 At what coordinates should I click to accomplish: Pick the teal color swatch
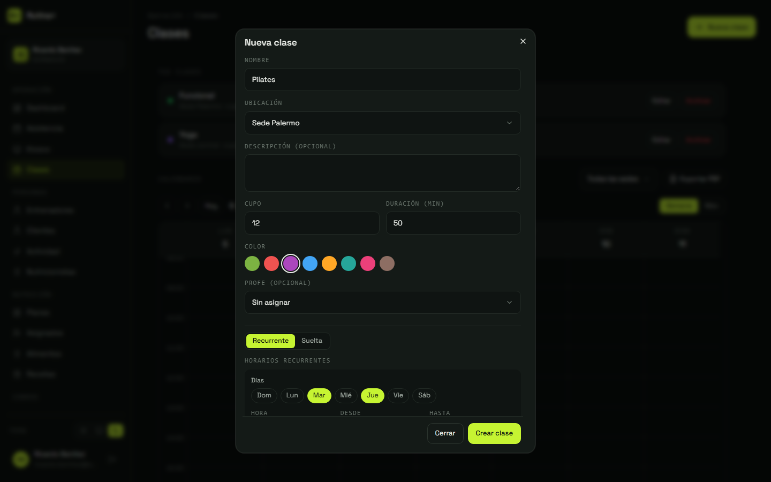point(349,263)
